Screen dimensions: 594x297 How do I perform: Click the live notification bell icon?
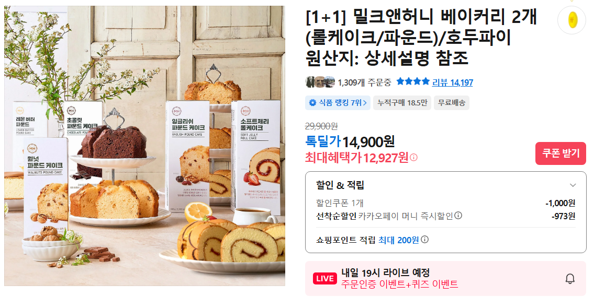point(570,279)
